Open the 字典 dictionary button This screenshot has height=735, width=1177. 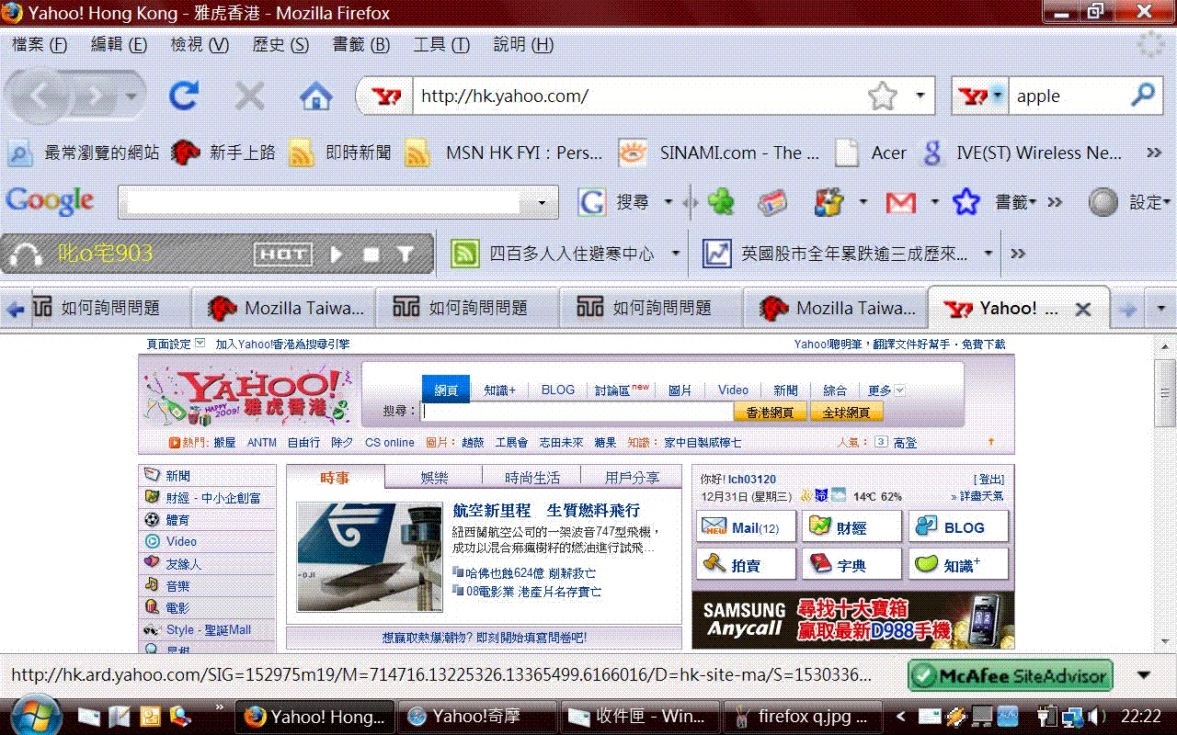(x=851, y=565)
